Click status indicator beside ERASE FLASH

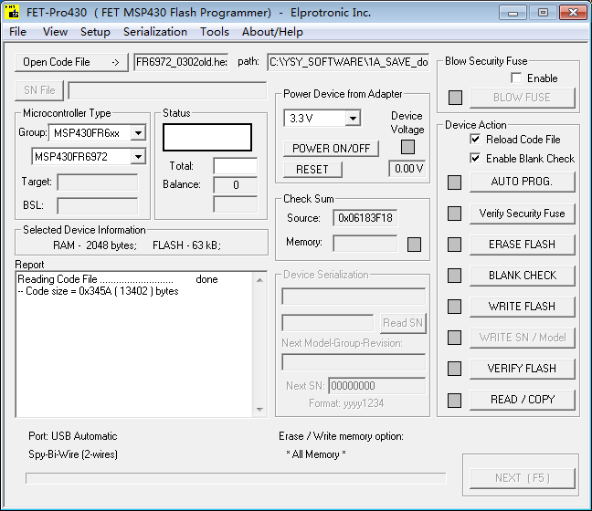coord(454,245)
